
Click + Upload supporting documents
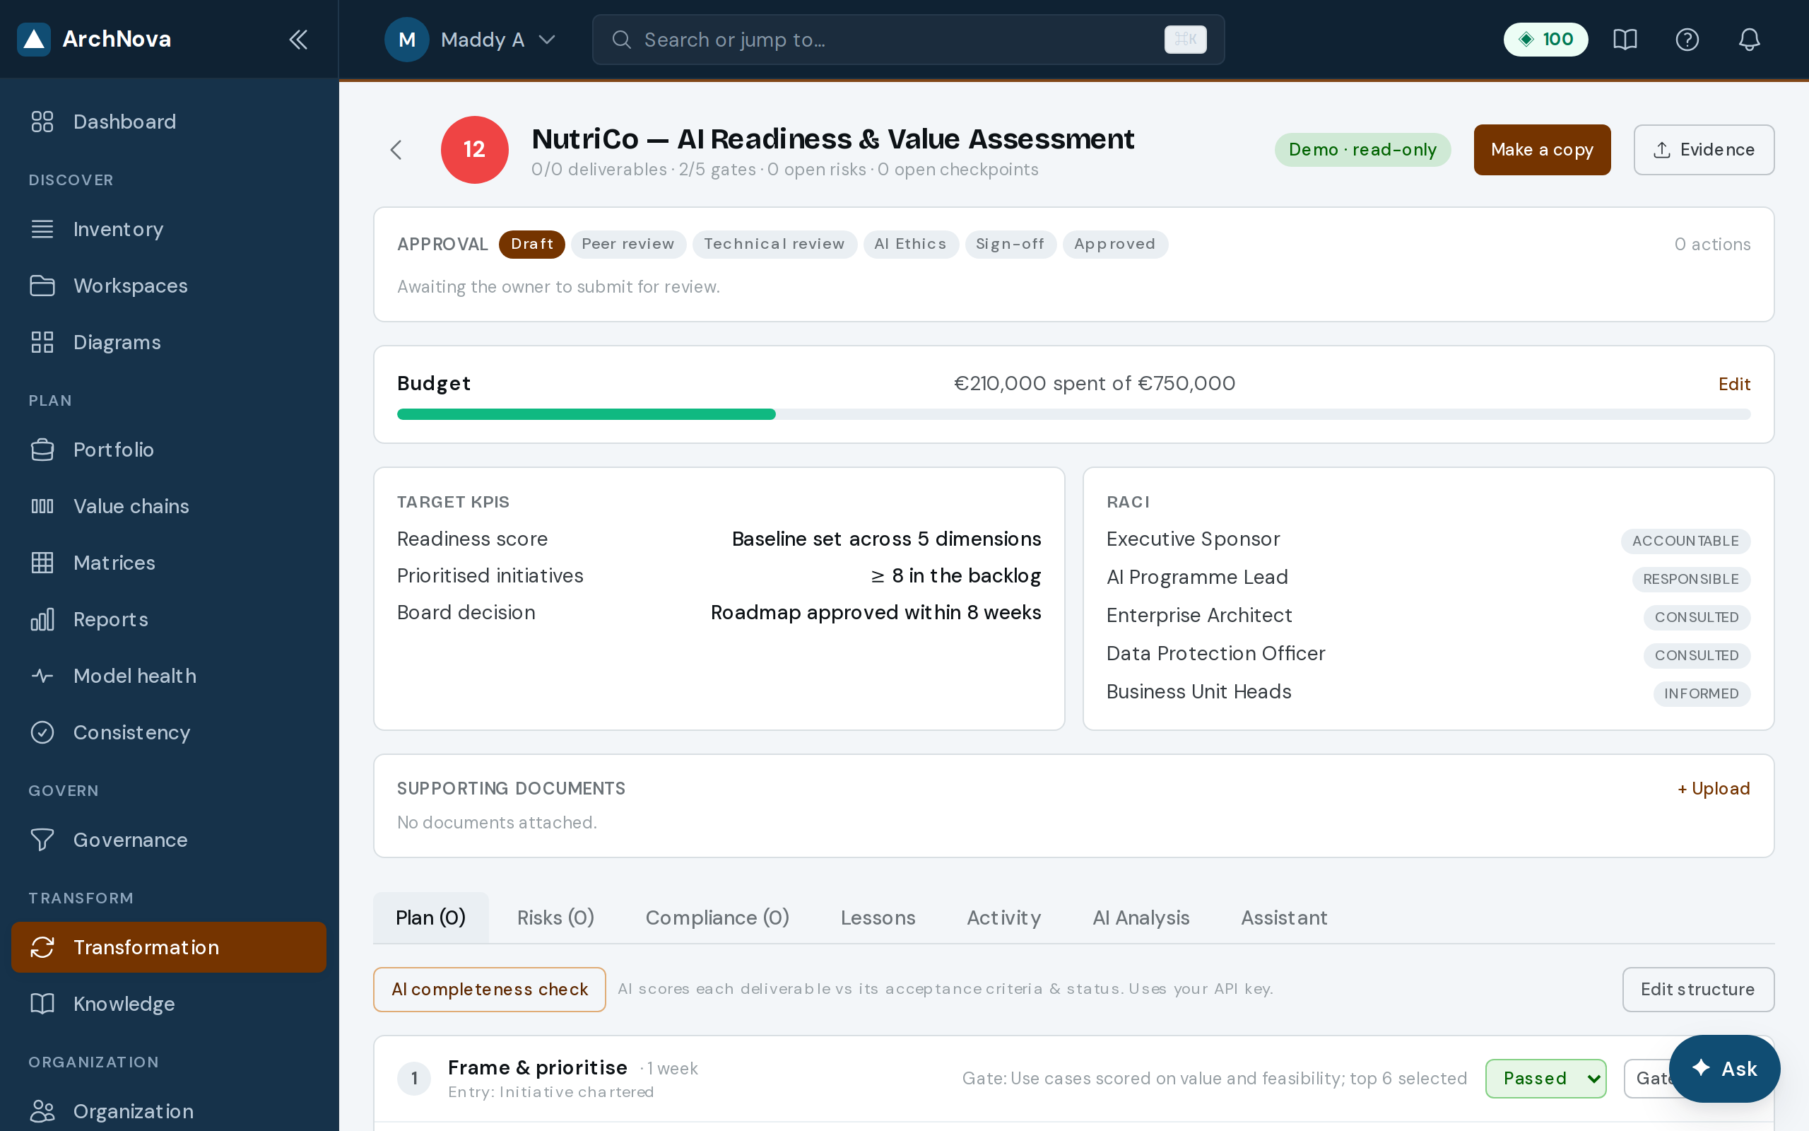tap(1714, 788)
